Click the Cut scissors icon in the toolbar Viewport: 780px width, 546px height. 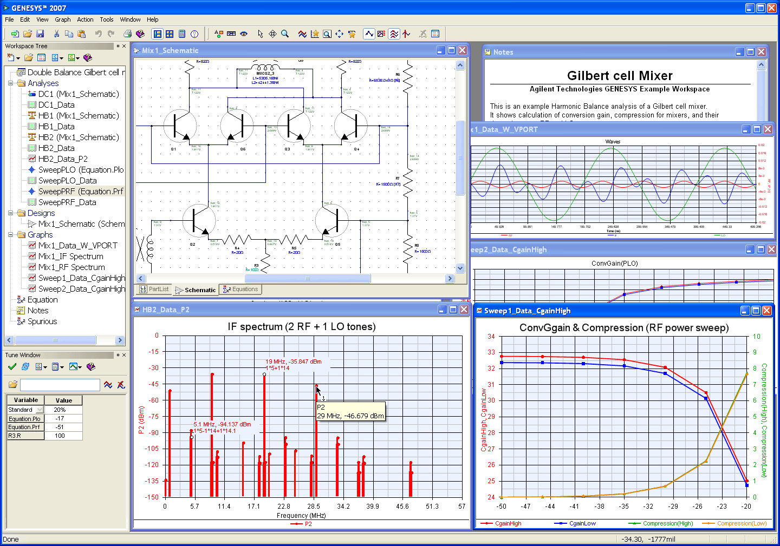(56, 34)
